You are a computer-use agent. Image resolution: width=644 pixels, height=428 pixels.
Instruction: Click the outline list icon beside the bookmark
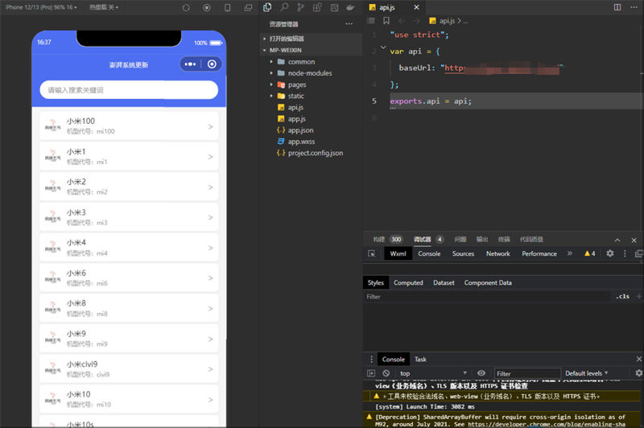(371, 21)
